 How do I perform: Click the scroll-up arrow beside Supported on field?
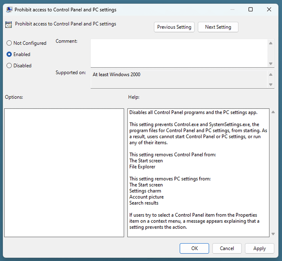click(x=270, y=74)
